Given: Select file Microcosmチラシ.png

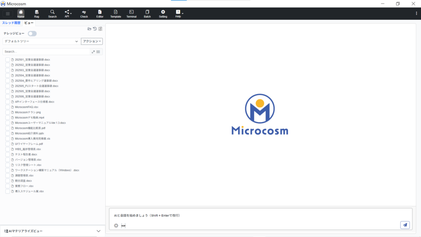Looking at the screenshot, I should (x=28, y=112).
